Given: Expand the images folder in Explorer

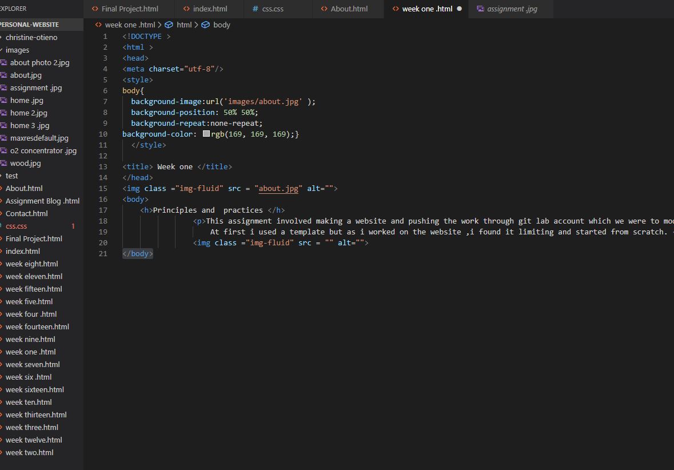Looking at the screenshot, I should click(17, 50).
